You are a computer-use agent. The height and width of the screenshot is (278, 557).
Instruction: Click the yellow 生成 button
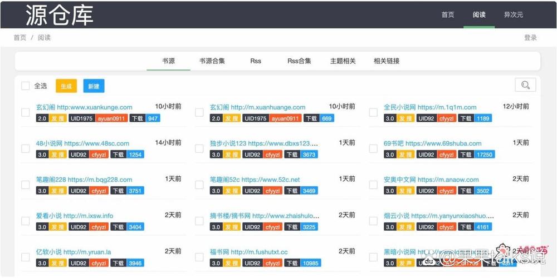[x=66, y=86]
